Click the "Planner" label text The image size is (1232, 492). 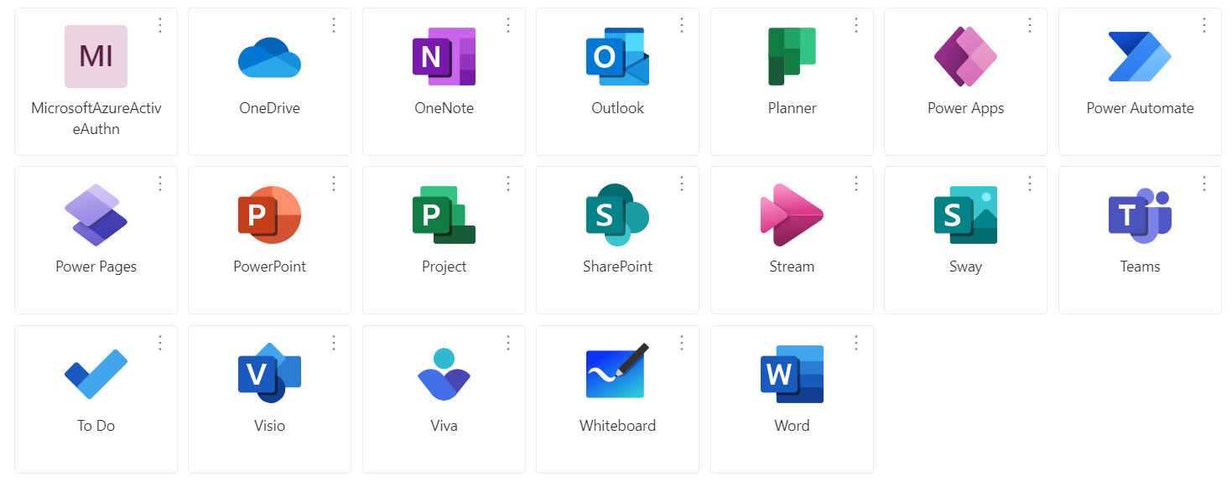click(x=792, y=108)
